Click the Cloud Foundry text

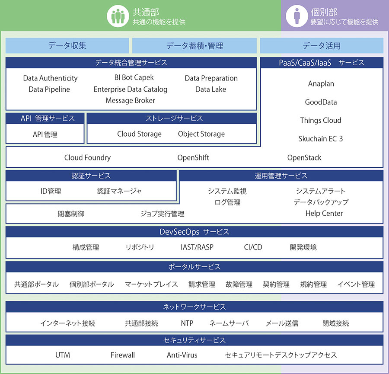(x=87, y=158)
